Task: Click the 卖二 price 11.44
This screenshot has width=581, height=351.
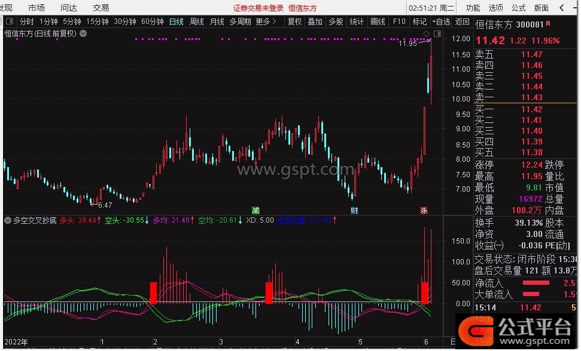Action: click(x=532, y=87)
